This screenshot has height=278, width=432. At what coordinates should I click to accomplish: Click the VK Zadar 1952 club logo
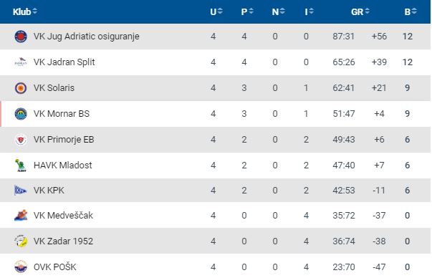pos(21,241)
